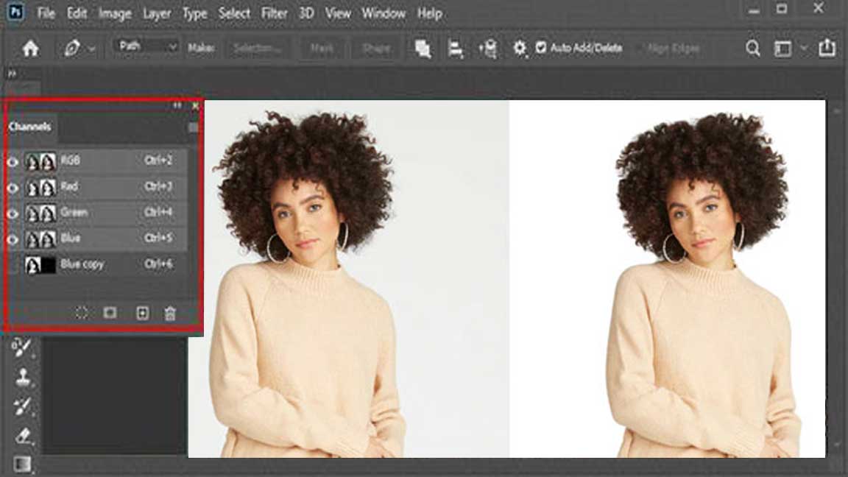Choose the Eraser tool
This screenshot has width=848, height=477.
pos(22,434)
